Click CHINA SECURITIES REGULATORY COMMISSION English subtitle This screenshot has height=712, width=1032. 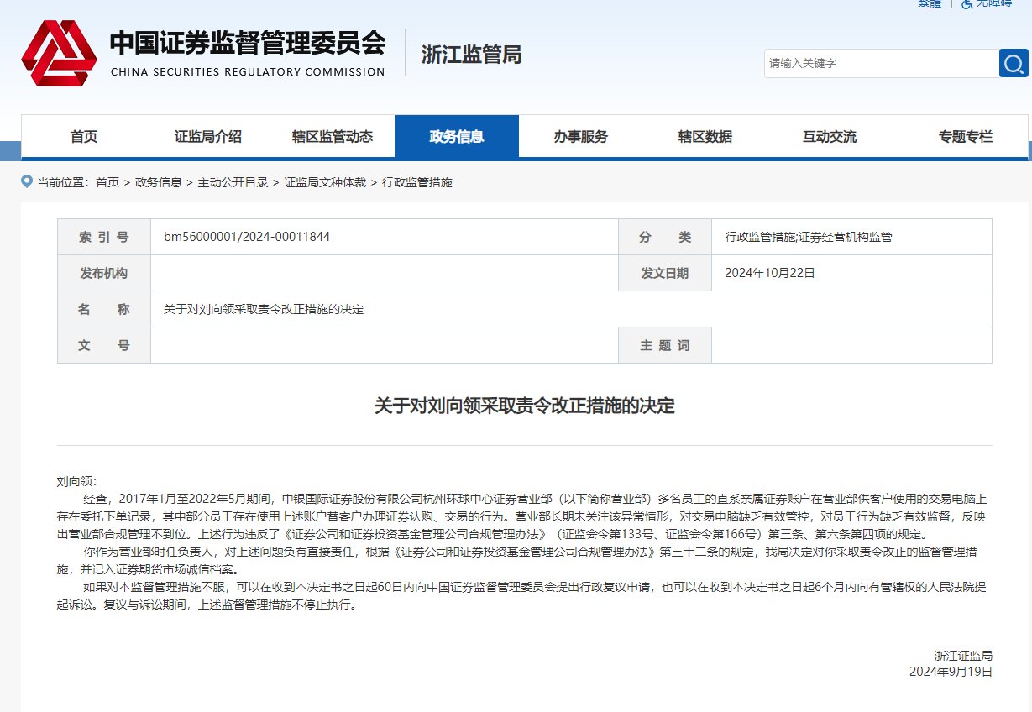click(x=248, y=72)
